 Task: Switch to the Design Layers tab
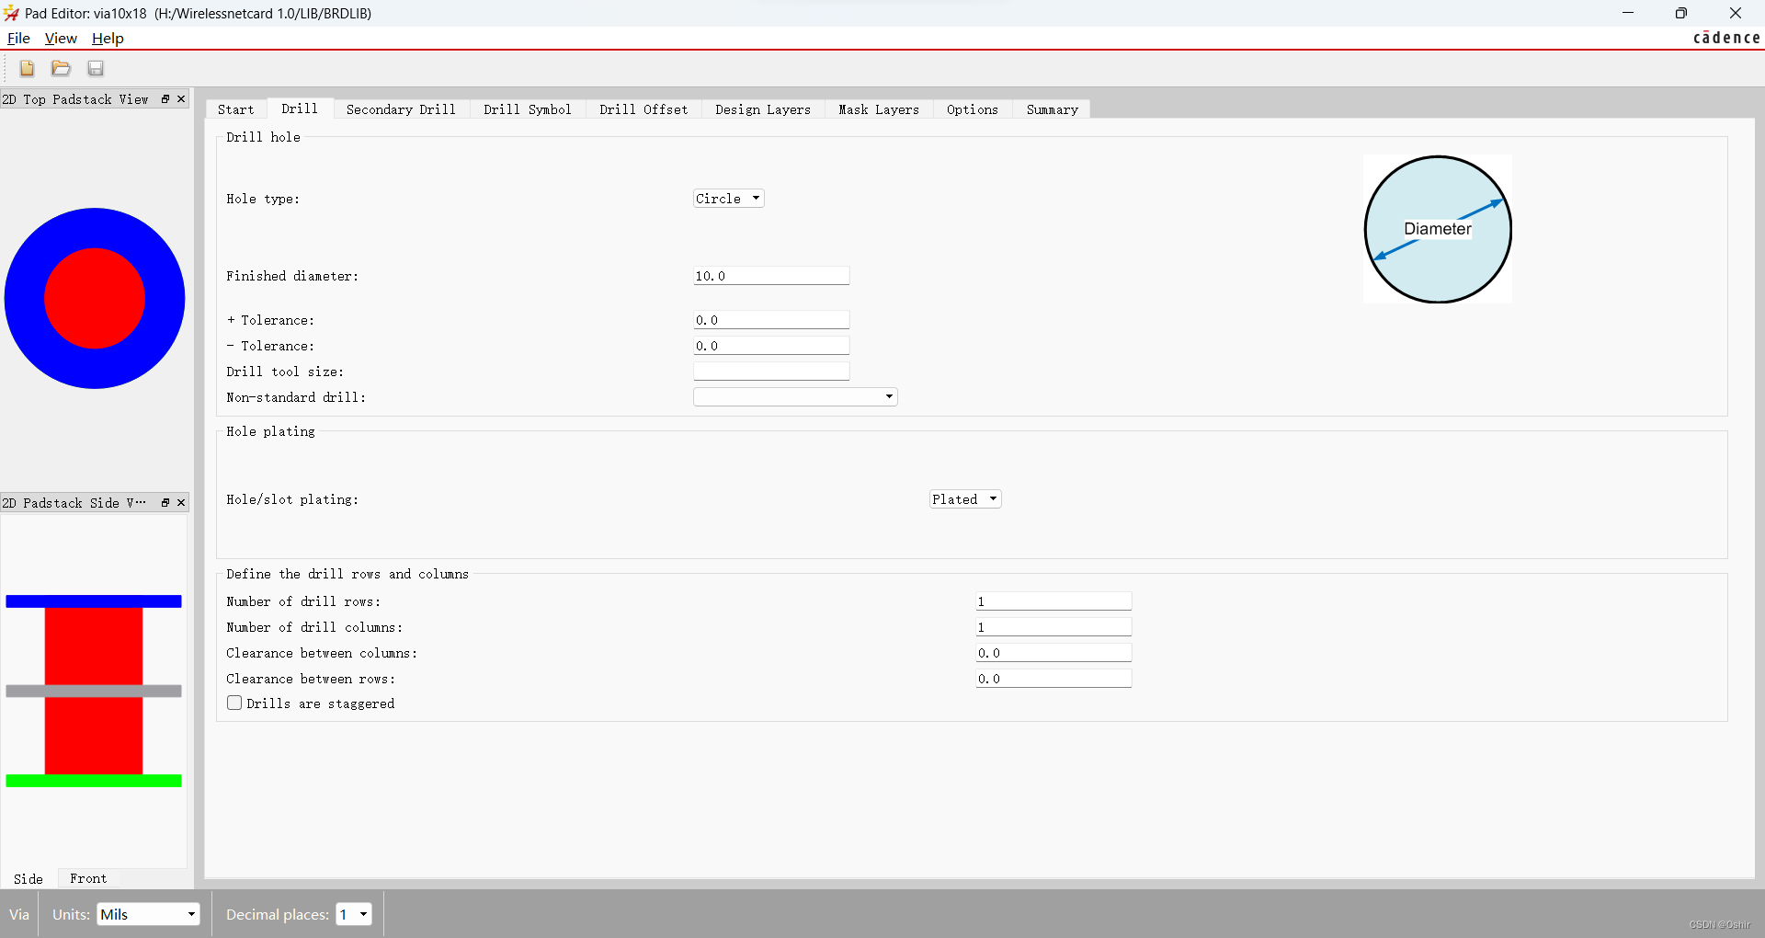pyautogui.click(x=762, y=109)
